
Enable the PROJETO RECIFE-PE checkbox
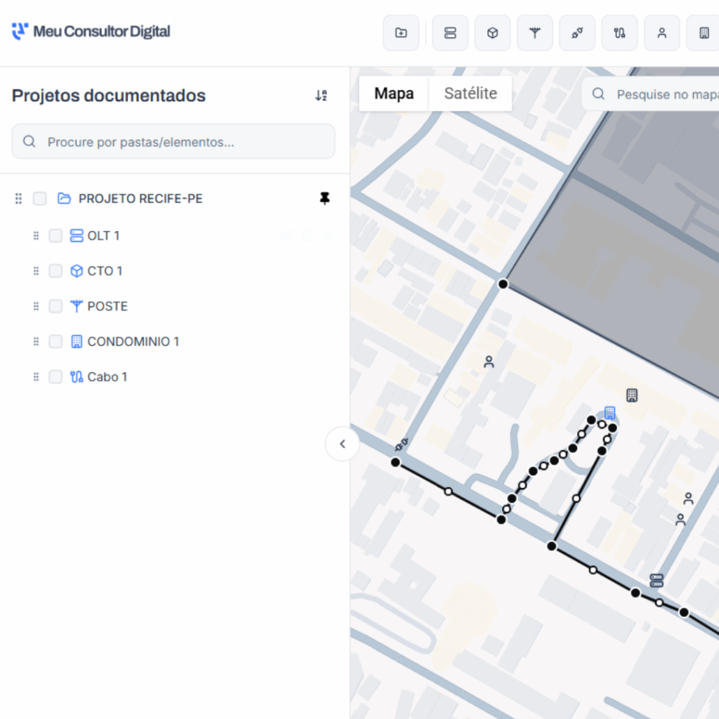[40, 199]
